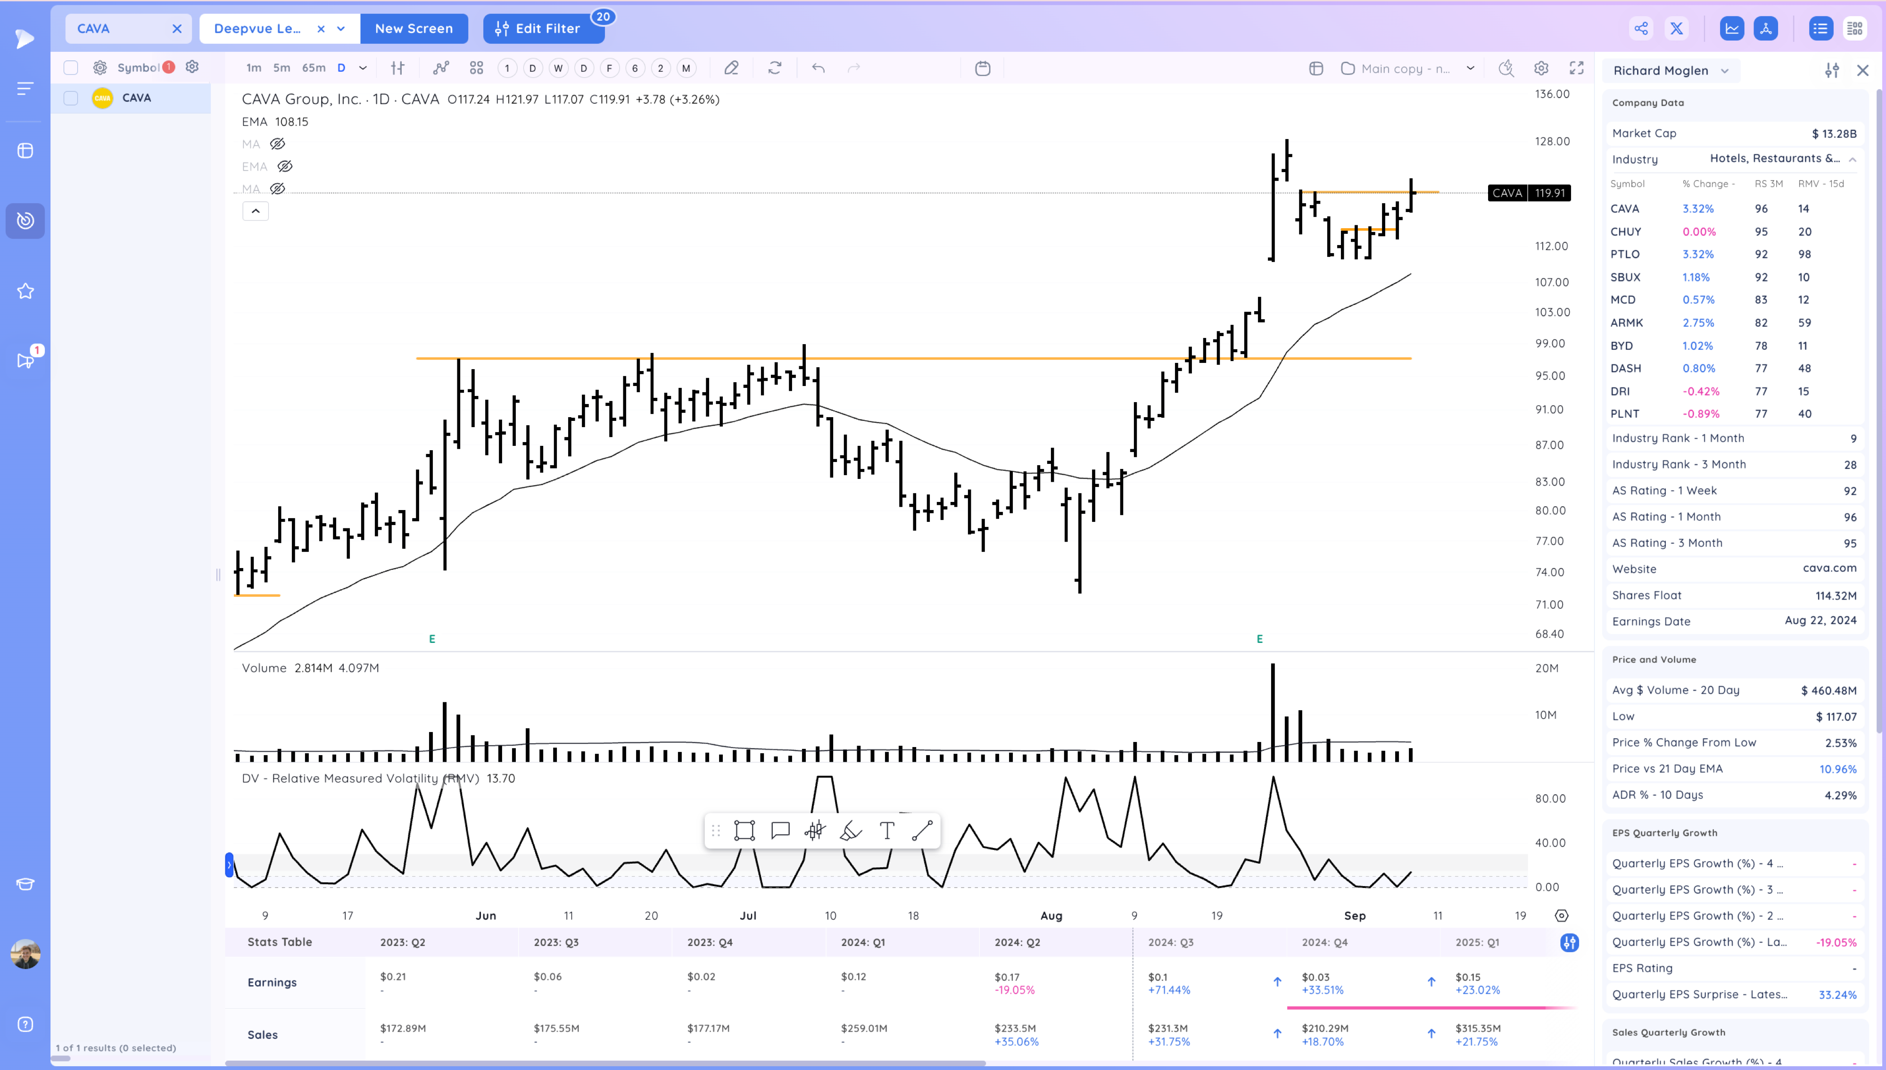
Task: Click the New Screen button
Action: 414,29
